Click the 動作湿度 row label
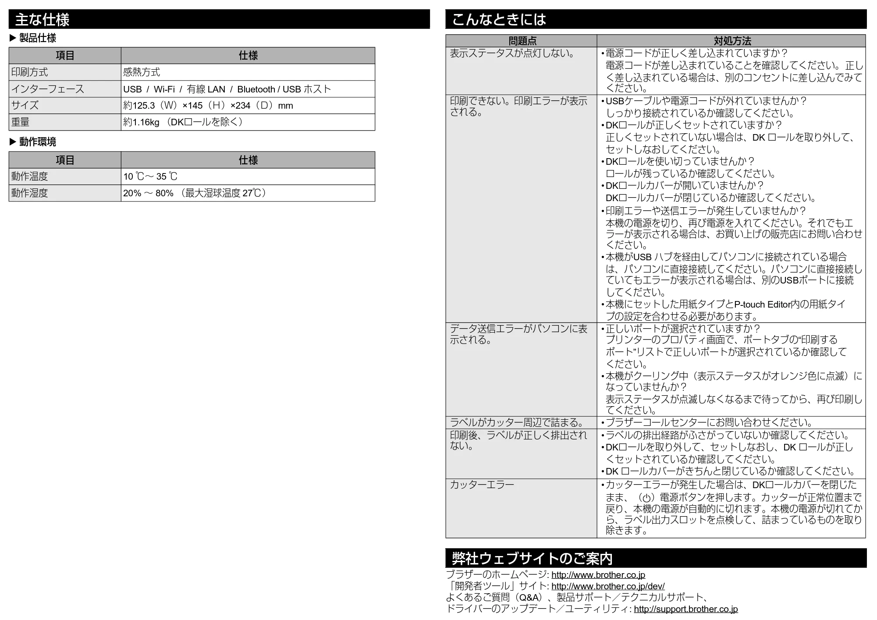This screenshot has height=620, width=877. (65, 193)
